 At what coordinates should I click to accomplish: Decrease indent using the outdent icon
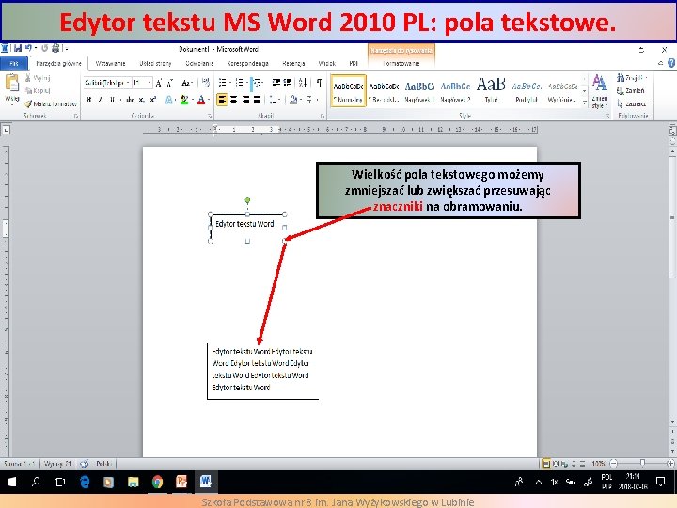click(x=276, y=83)
